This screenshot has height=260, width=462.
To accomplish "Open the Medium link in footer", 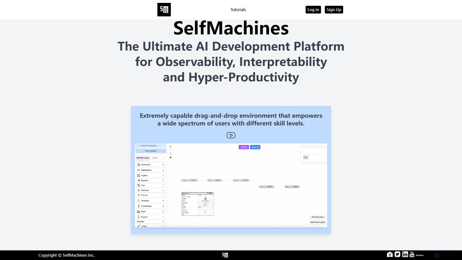I will [420, 255].
